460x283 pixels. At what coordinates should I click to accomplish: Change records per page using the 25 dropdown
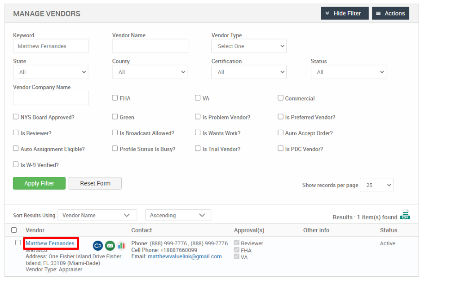376,185
